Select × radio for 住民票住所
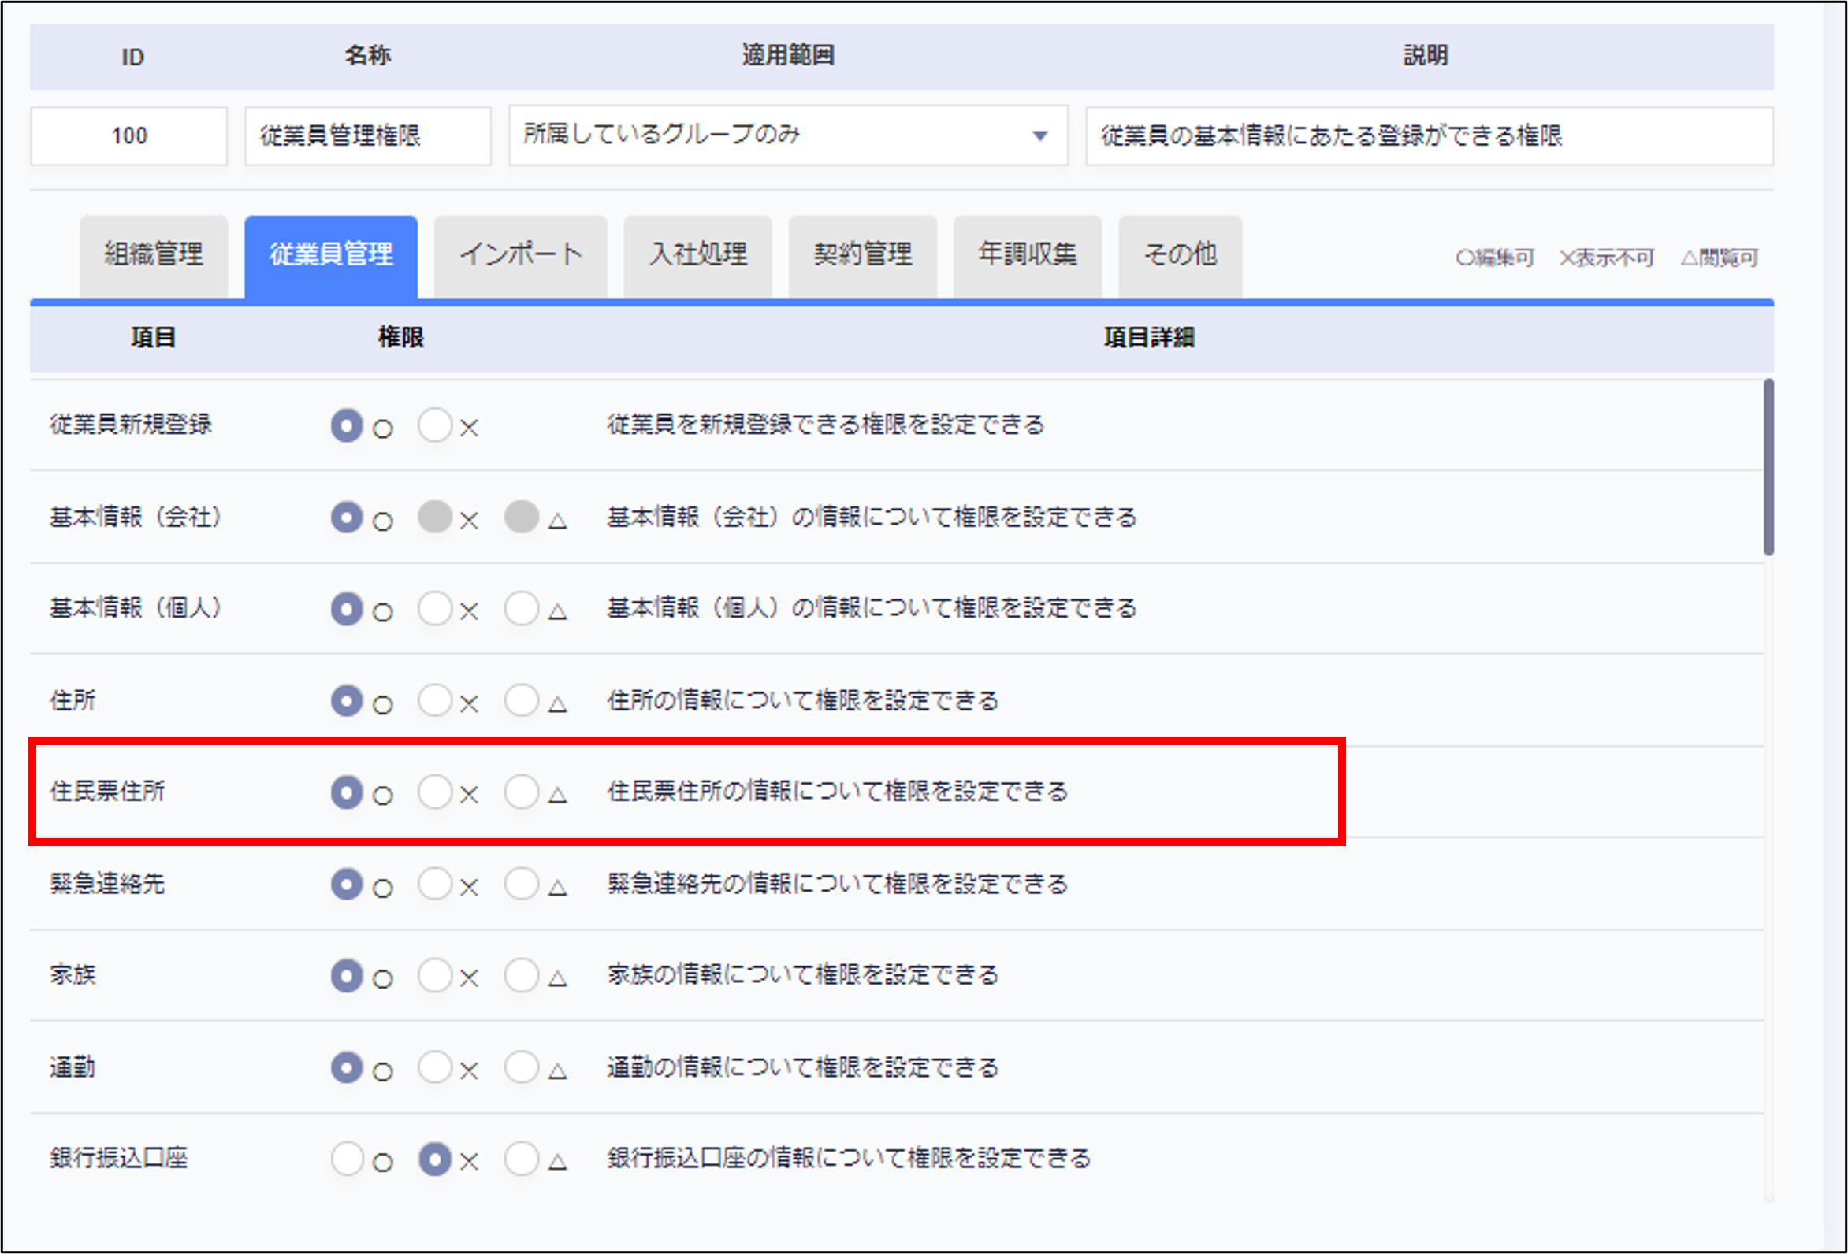Viewport: 1848px width, 1254px height. click(435, 792)
